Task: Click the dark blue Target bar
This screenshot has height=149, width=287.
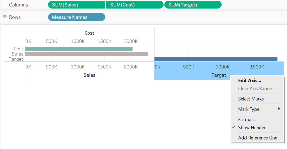Action: click(x=216, y=59)
